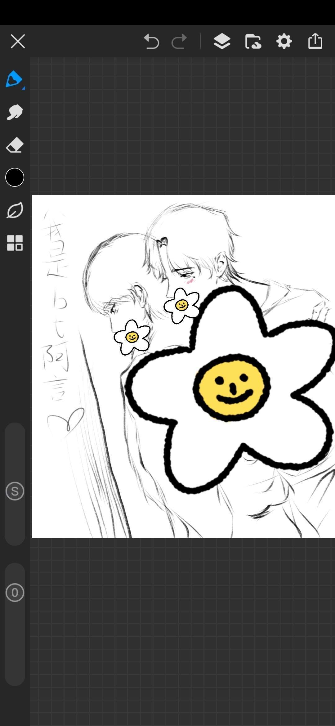Redo the undone stroke
This screenshot has width=335, height=726.
click(179, 41)
